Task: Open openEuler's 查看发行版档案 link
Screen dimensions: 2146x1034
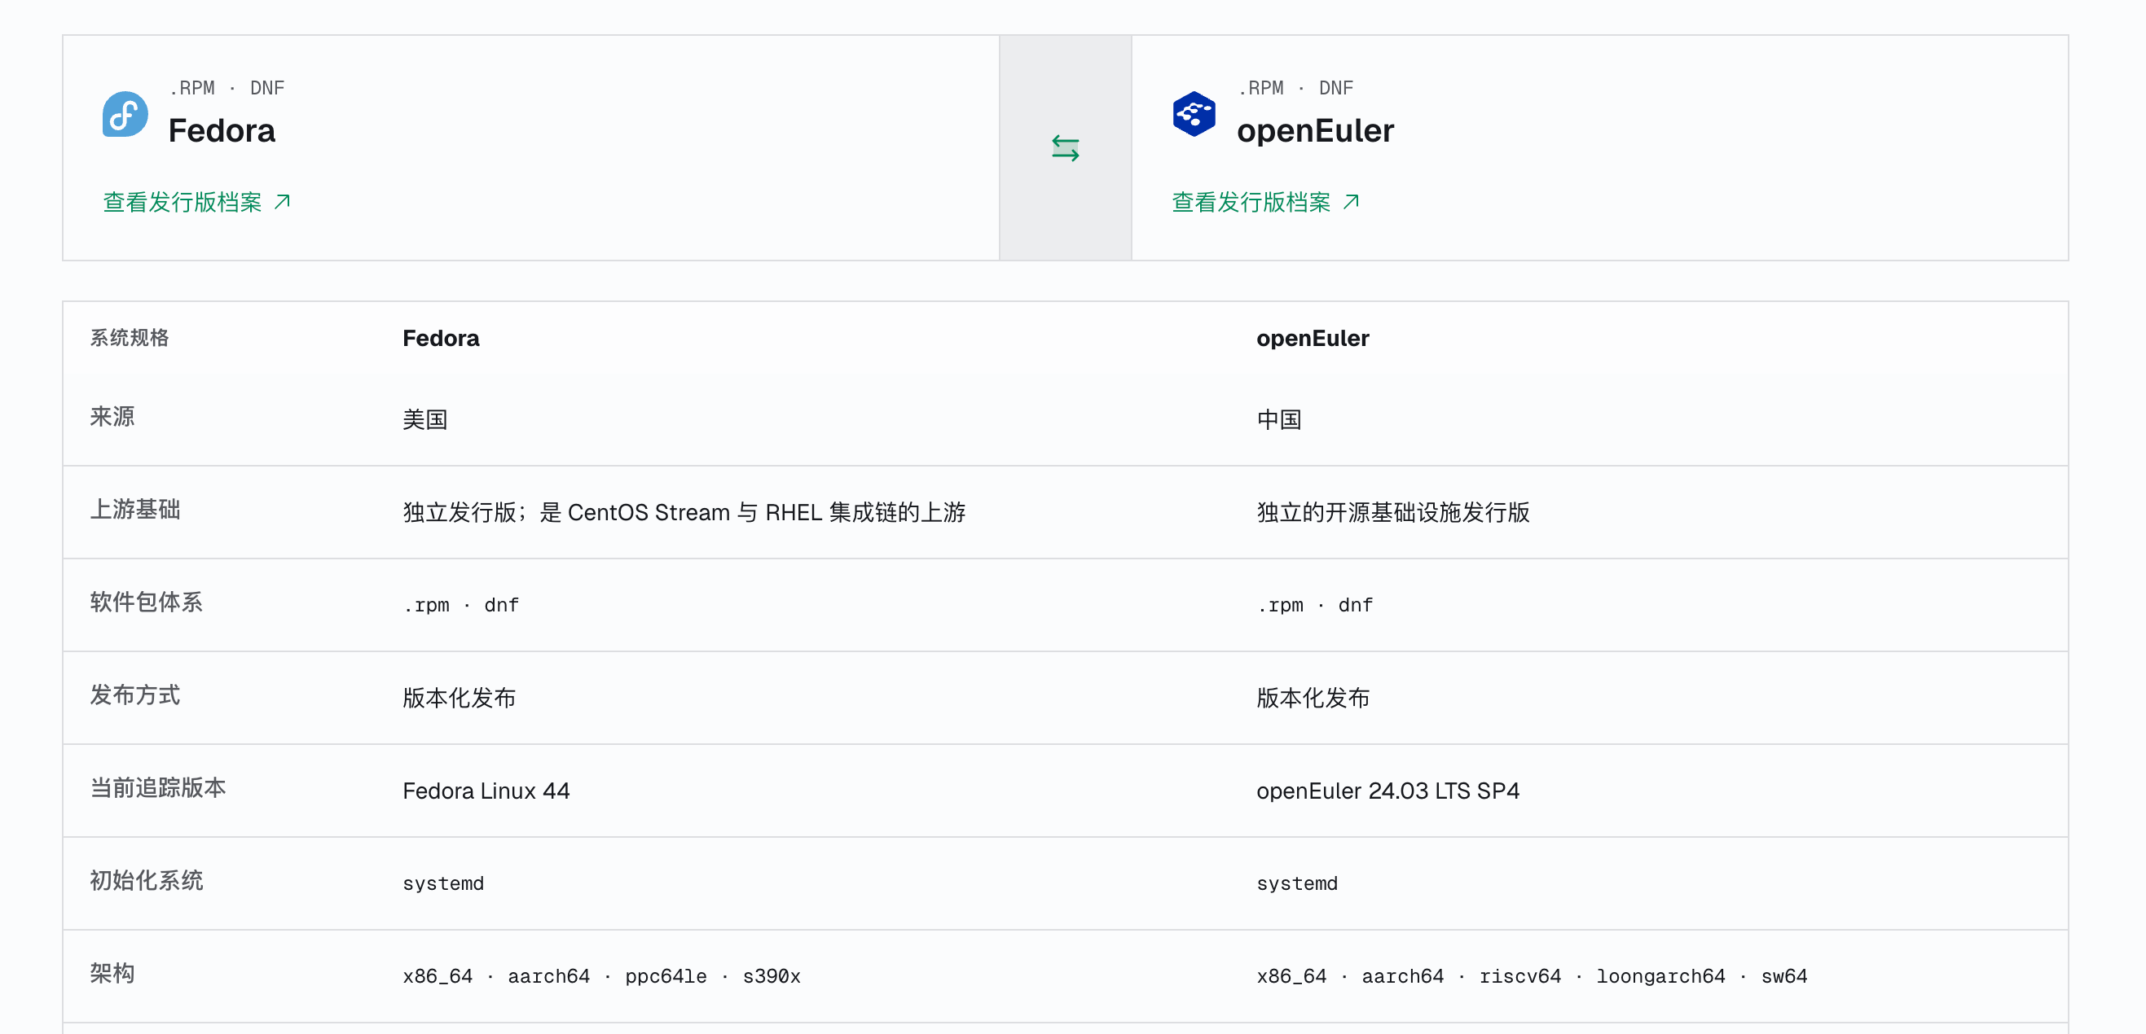Action: 1266,201
